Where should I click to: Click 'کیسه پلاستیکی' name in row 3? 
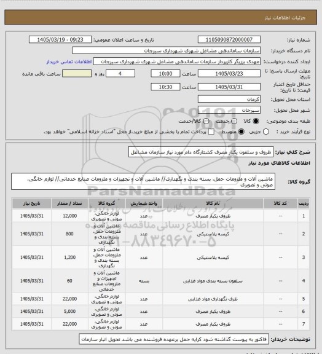[x=213, y=258]
